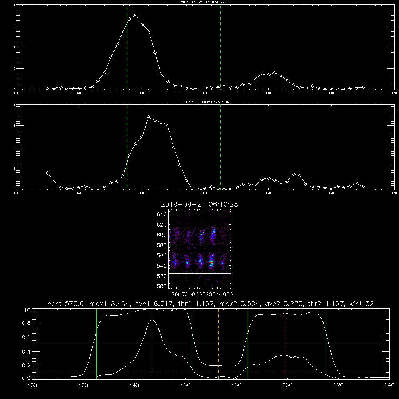Click the '580' label on bottom plot x-axis

pos(236,385)
